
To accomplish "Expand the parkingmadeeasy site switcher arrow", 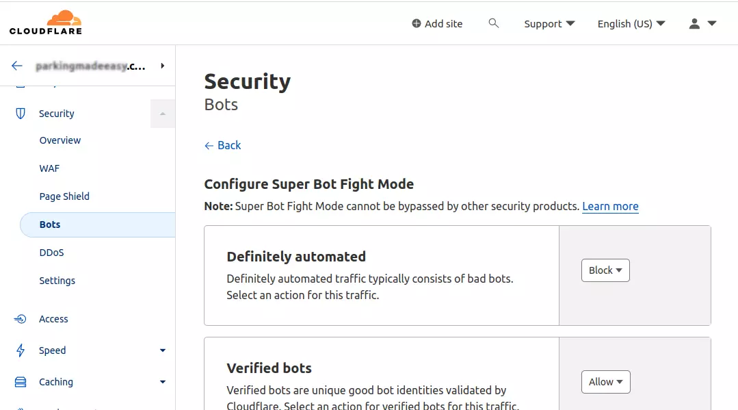I will tap(162, 66).
